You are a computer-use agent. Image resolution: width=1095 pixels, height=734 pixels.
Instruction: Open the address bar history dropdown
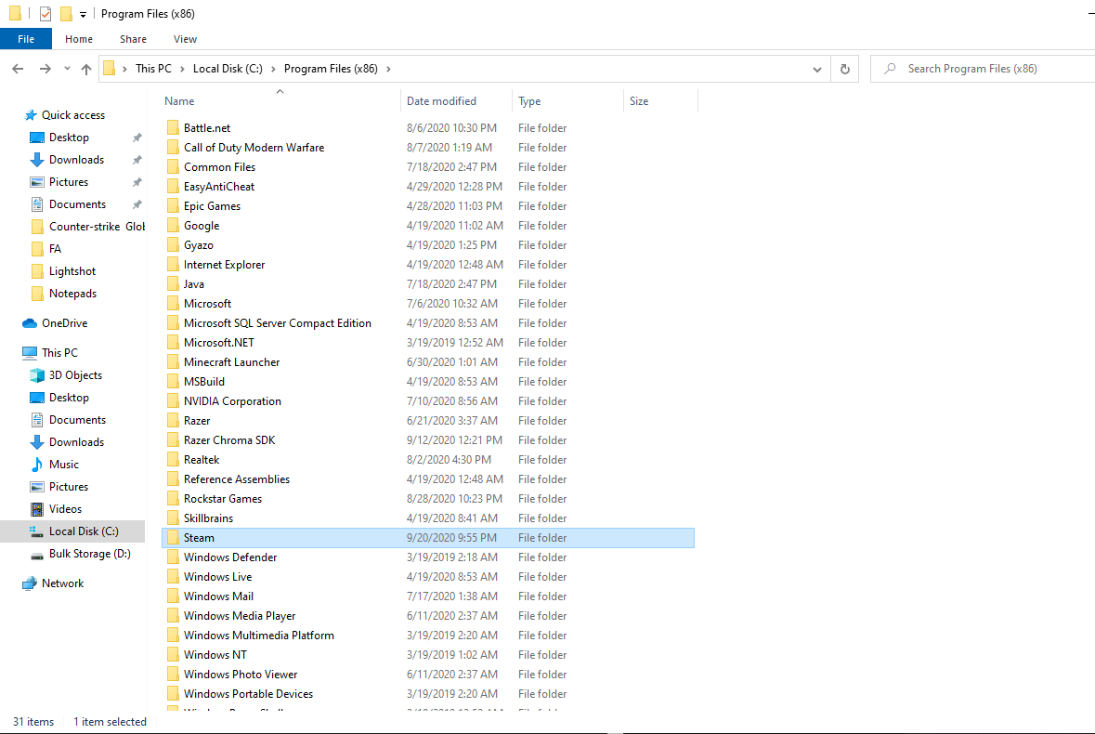[817, 69]
